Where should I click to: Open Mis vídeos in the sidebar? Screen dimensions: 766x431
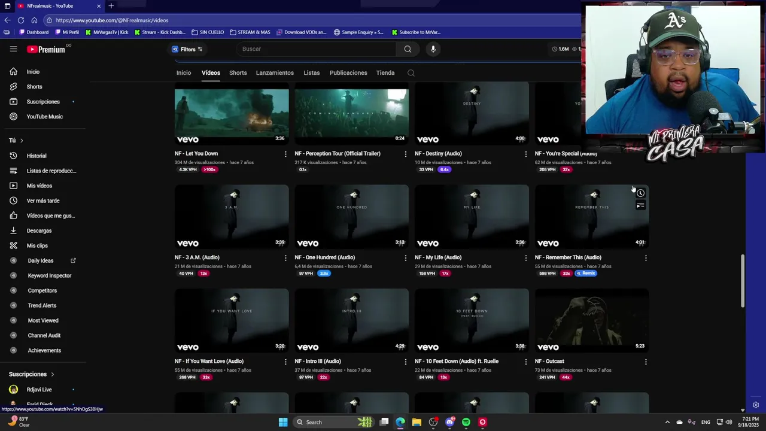pos(39,186)
